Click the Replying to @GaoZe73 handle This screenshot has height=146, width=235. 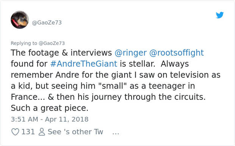pyautogui.click(x=52, y=43)
